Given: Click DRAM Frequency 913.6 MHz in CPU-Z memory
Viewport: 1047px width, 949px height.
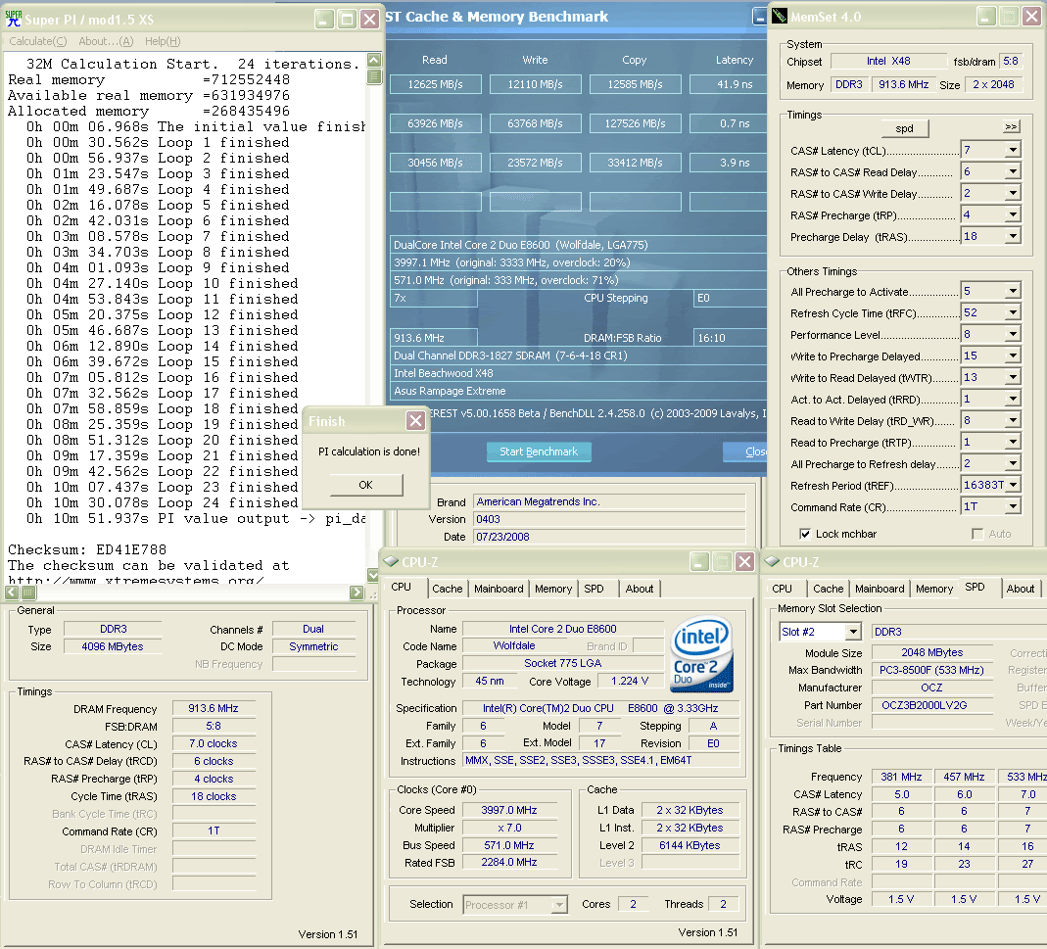Looking at the screenshot, I should (213, 709).
